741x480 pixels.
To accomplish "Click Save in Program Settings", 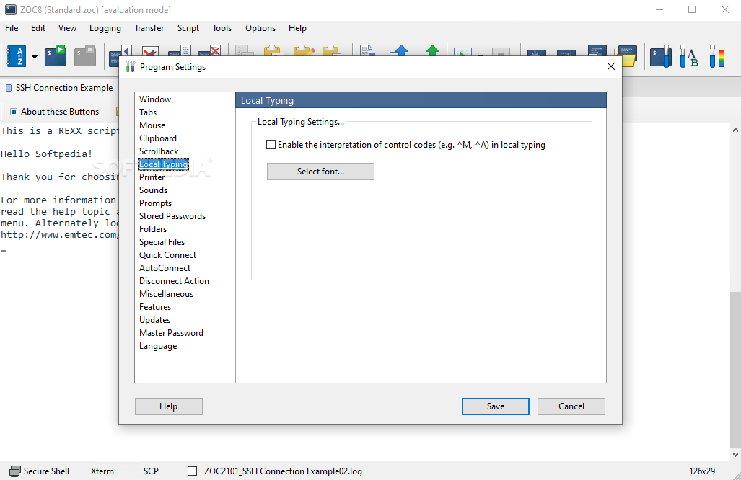I will [x=495, y=406].
